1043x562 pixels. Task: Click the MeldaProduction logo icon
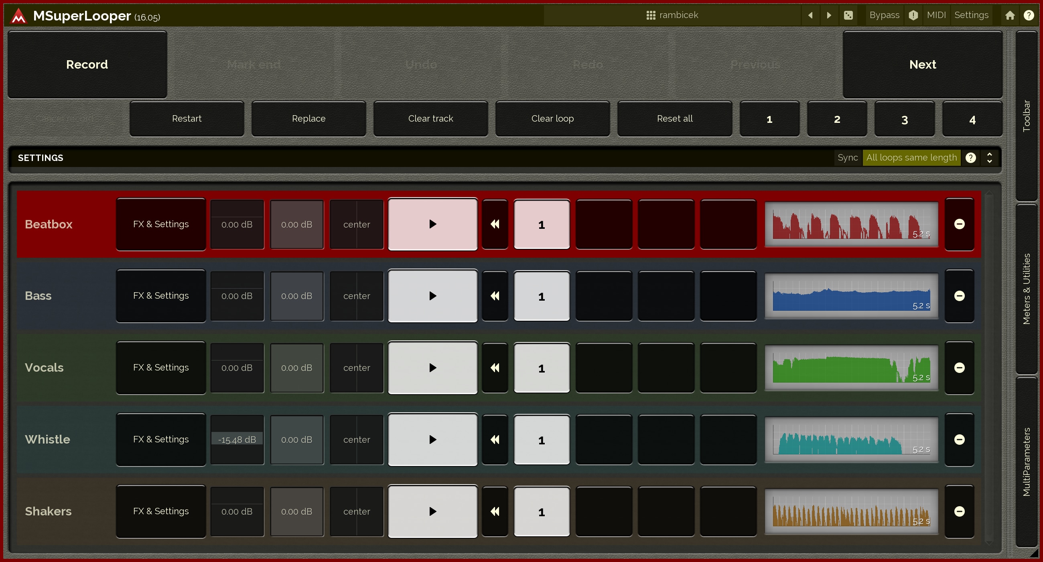click(18, 16)
